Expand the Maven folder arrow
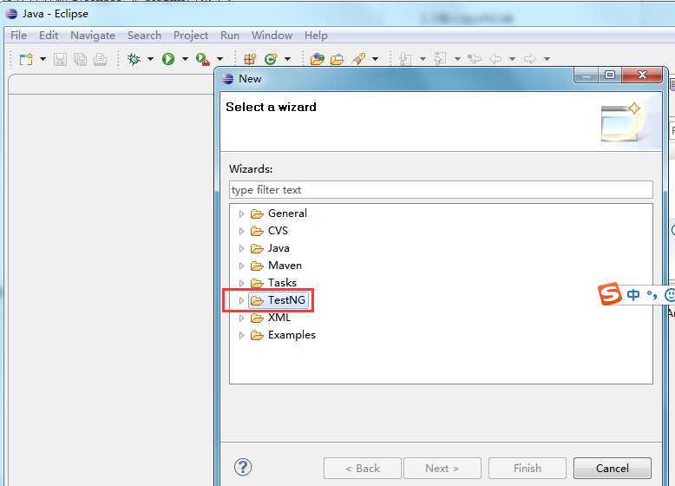The width and height of the screenshot is (675, 486). pos(241,266)
